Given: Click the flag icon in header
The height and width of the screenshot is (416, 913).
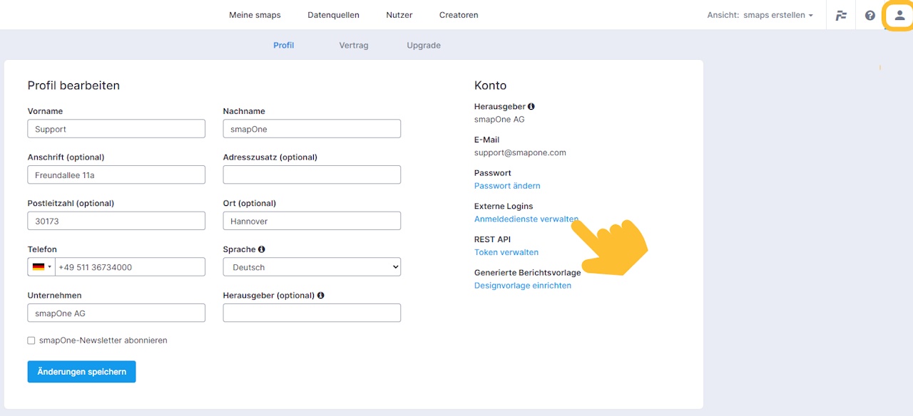Looking at the screenshot, I should tap(841, 15).
